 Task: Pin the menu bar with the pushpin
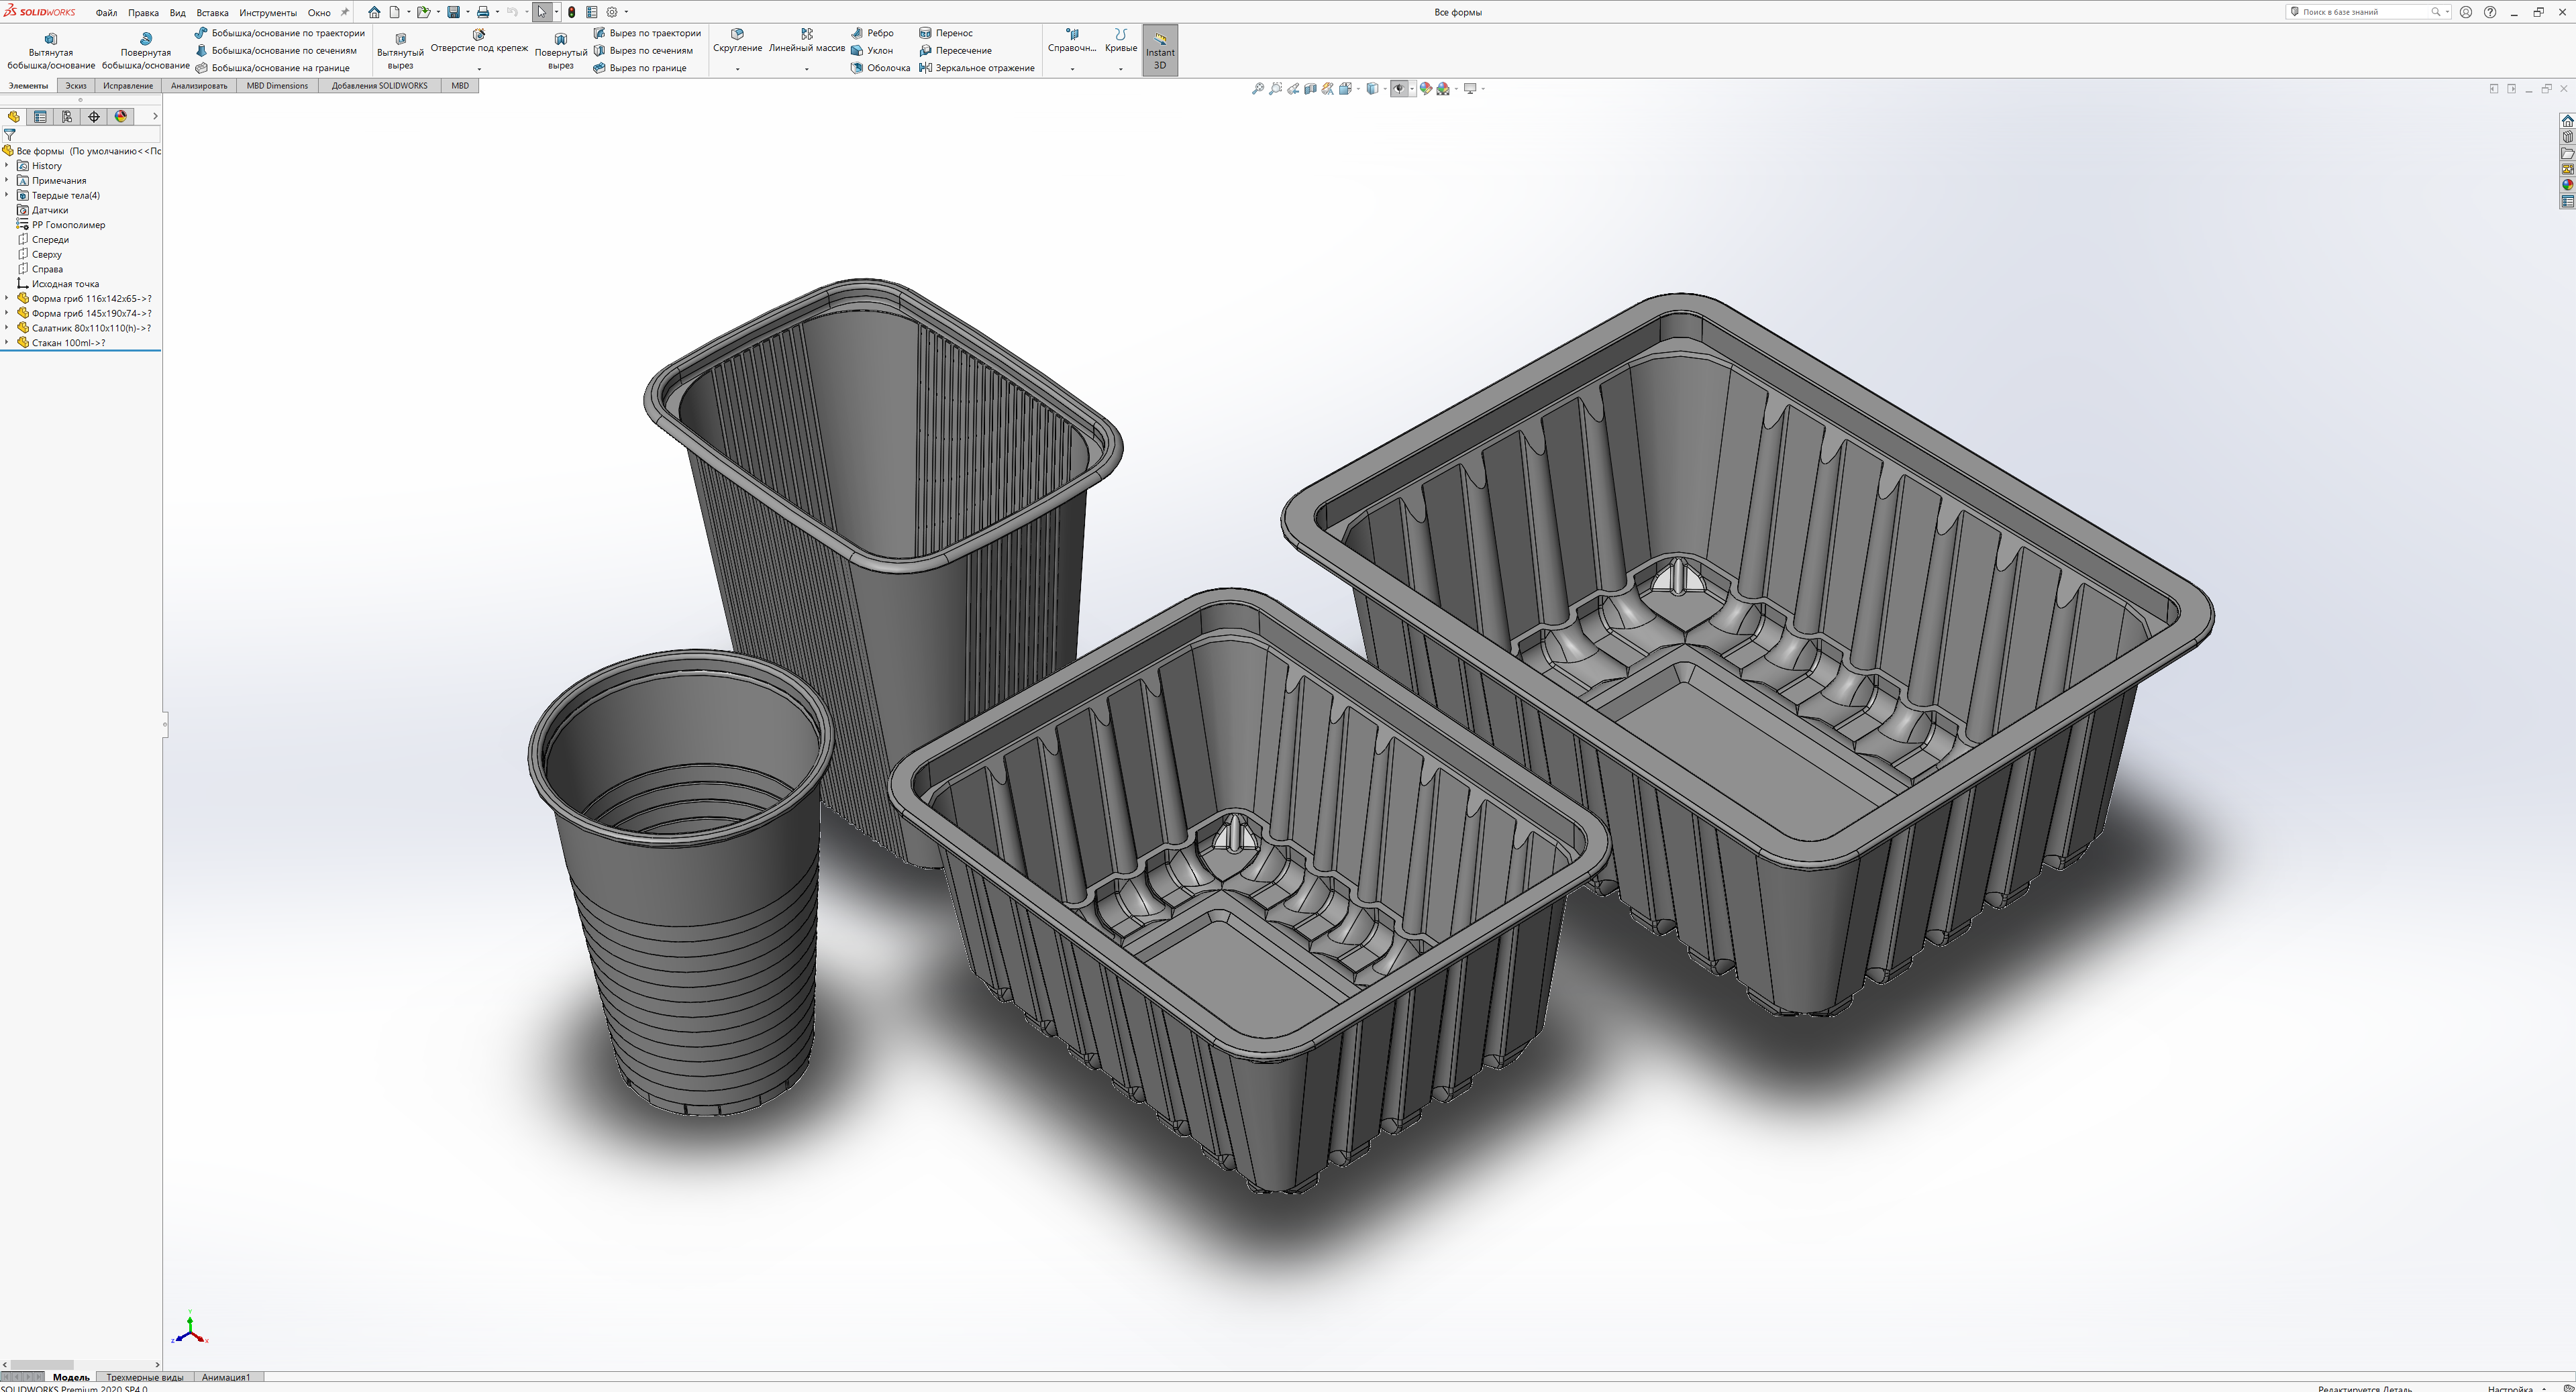pos(345,12)
